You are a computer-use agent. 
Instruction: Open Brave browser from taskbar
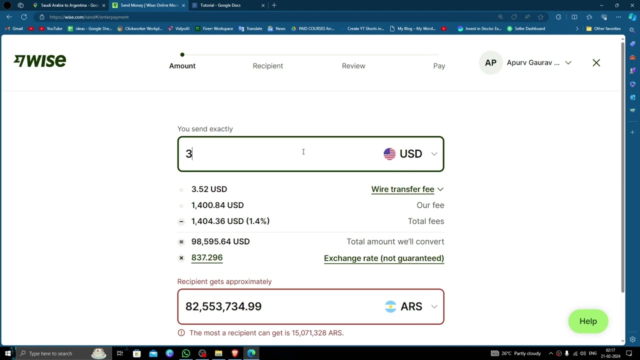(x=234, y=353)
